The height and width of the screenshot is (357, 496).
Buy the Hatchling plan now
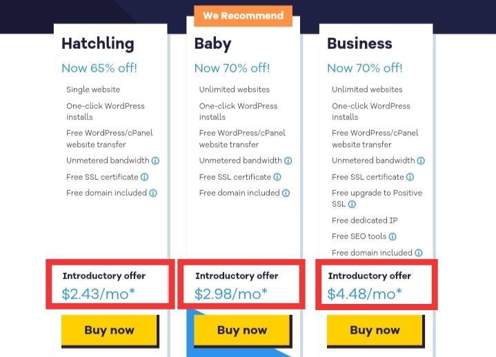[110, 330]
